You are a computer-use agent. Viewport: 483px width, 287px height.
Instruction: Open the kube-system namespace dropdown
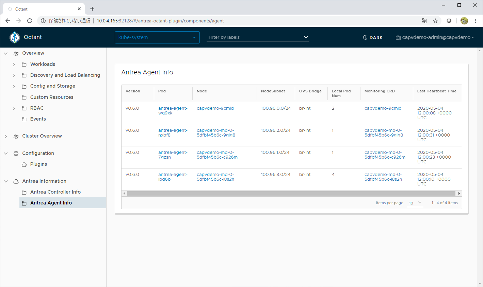click(x=157, y=37)
